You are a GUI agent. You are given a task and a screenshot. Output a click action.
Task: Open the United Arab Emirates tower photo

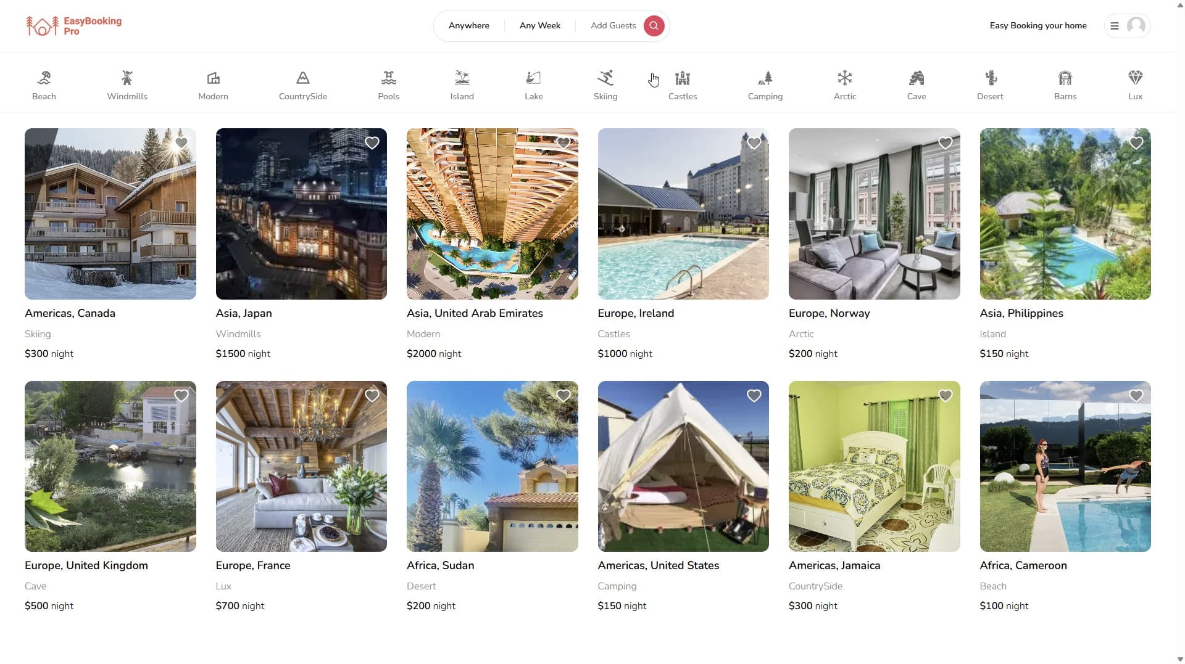click(x=493, y=214)
